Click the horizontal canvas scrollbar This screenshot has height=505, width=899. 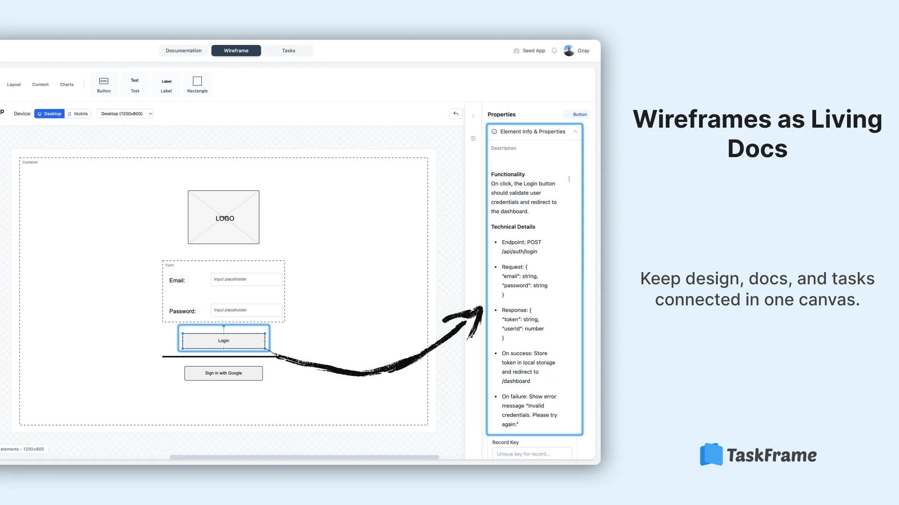point(303,457)
